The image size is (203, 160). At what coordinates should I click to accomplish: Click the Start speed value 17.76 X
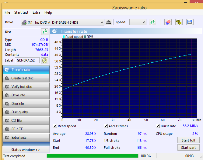click(x=91, y=141)
